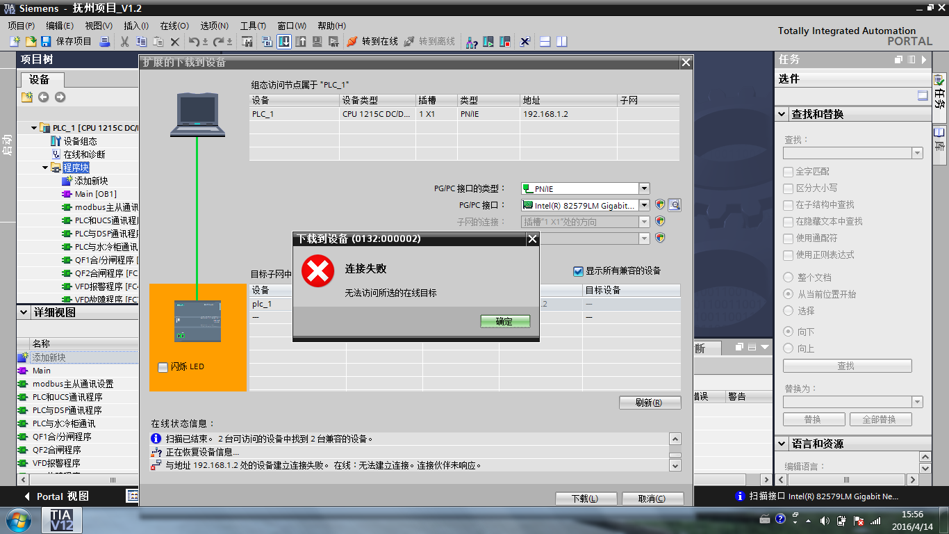Click the network signal tray icon
Screen dimensions: 949x534
876,520
